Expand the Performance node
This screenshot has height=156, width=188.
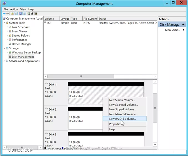pyautogui.click(x=7, y=40)
